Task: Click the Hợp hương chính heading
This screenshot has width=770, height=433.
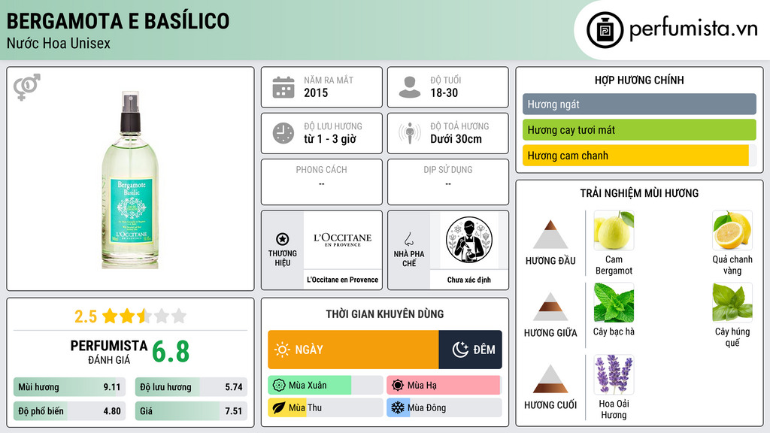Action: tap(639, 80)
